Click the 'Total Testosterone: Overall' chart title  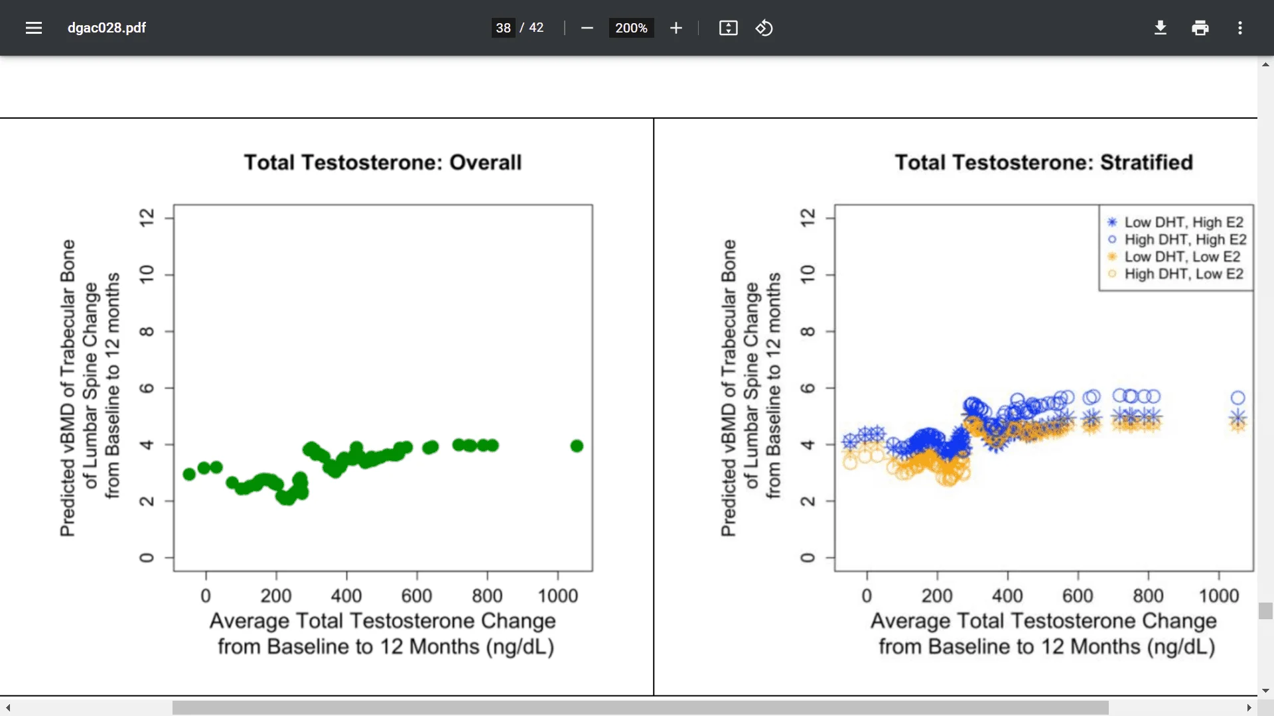click(x=383, y=162)
